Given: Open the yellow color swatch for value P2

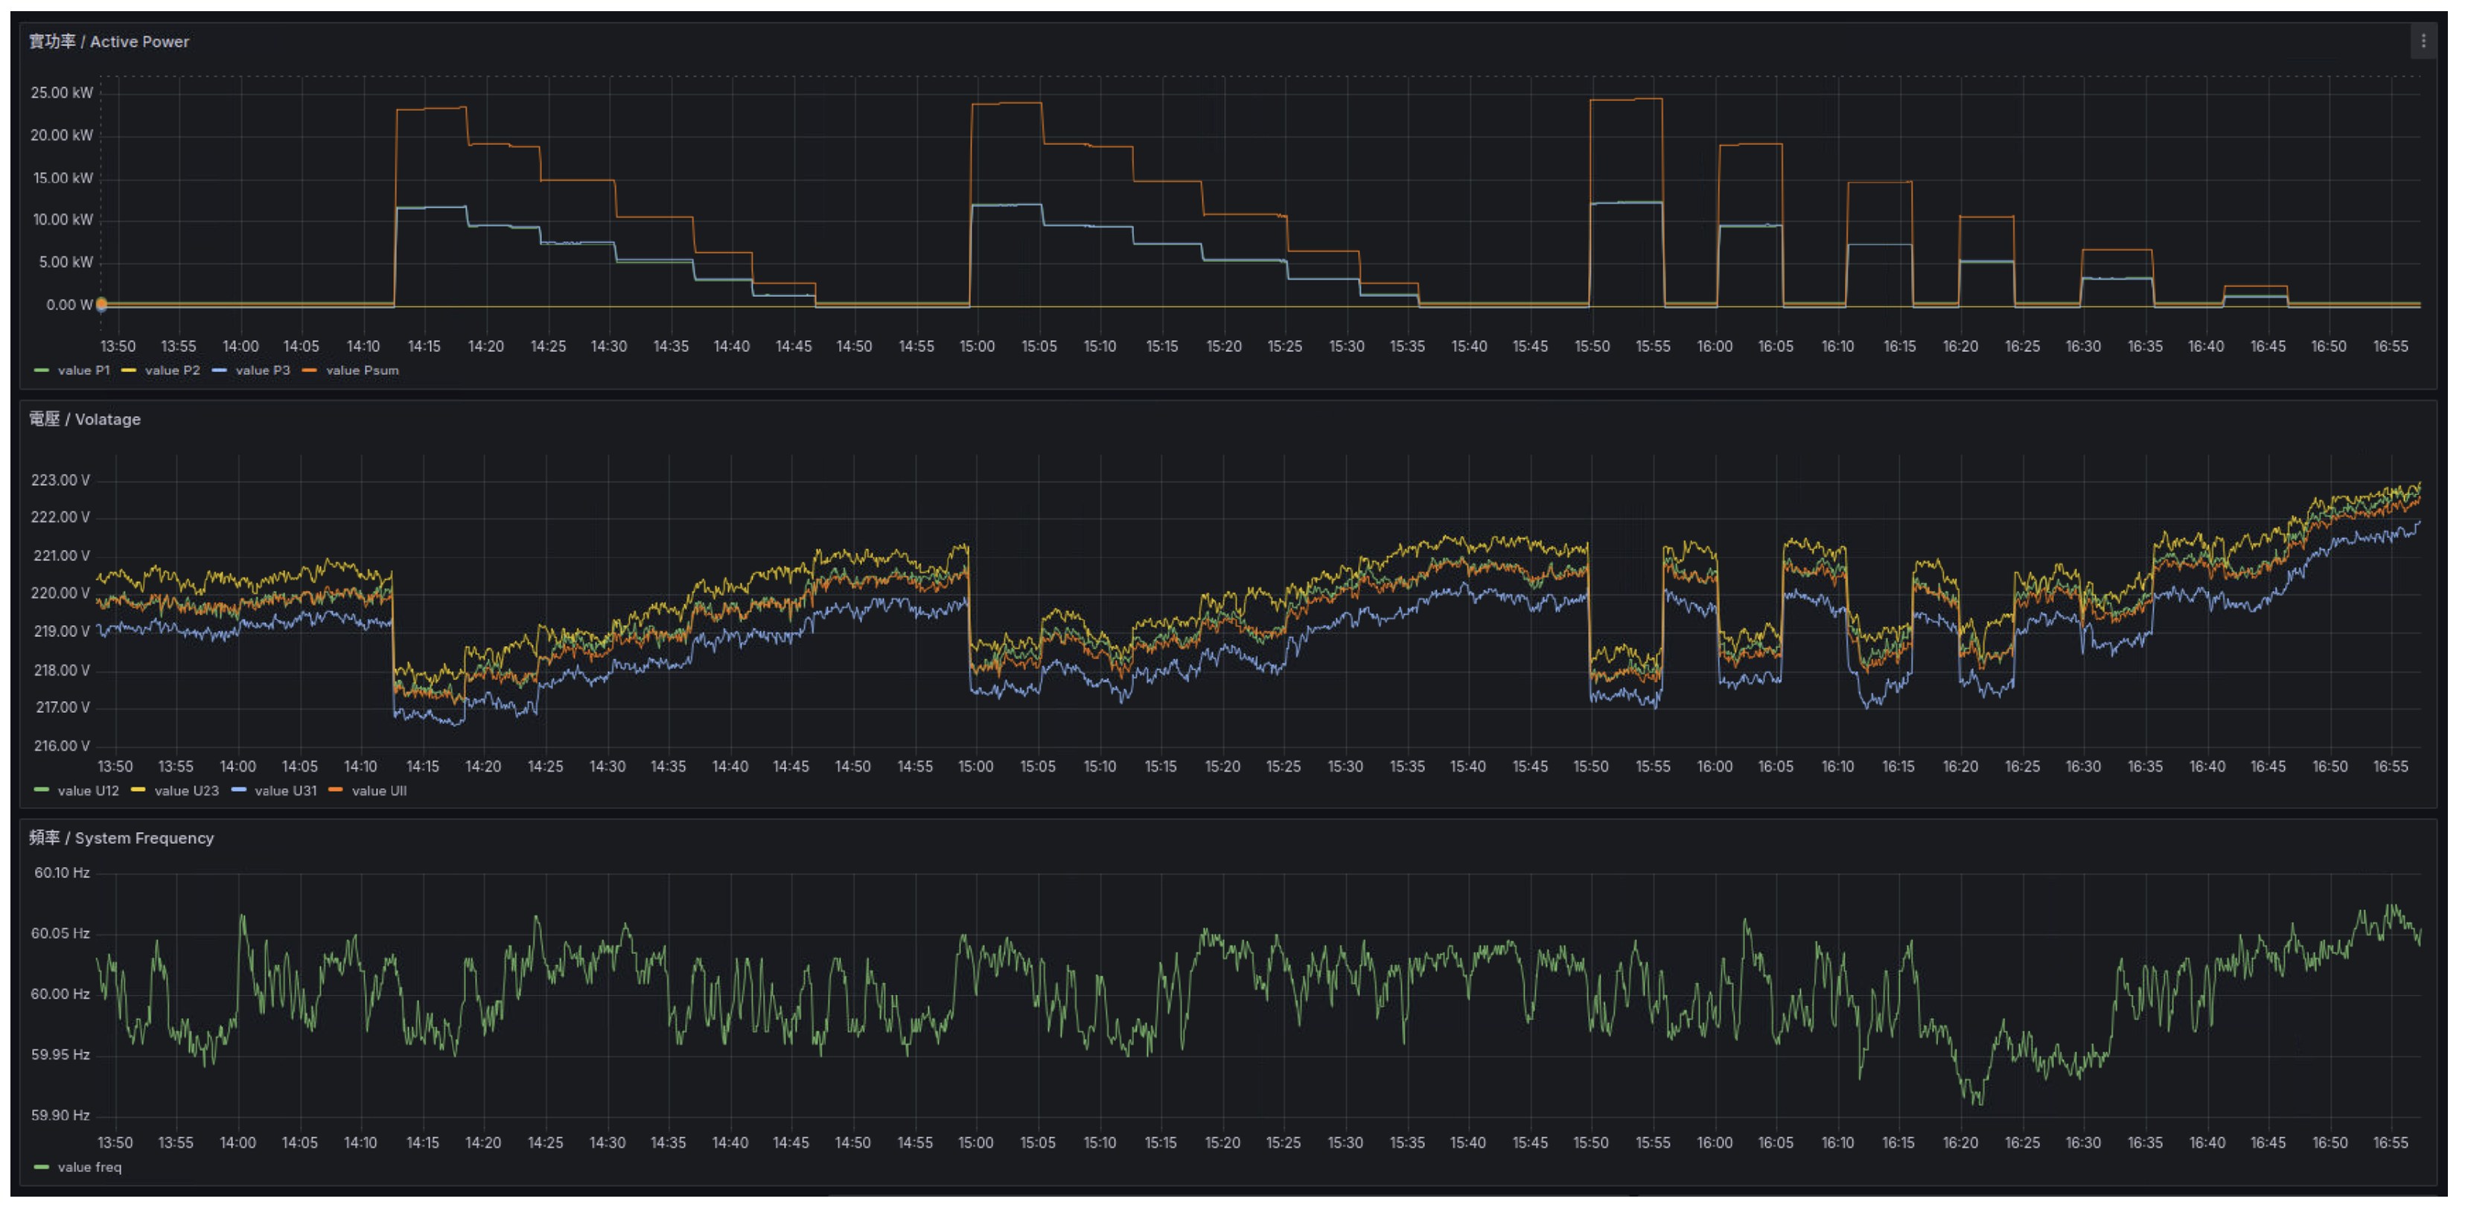Looking at the screenshot, I should [130, 371].
